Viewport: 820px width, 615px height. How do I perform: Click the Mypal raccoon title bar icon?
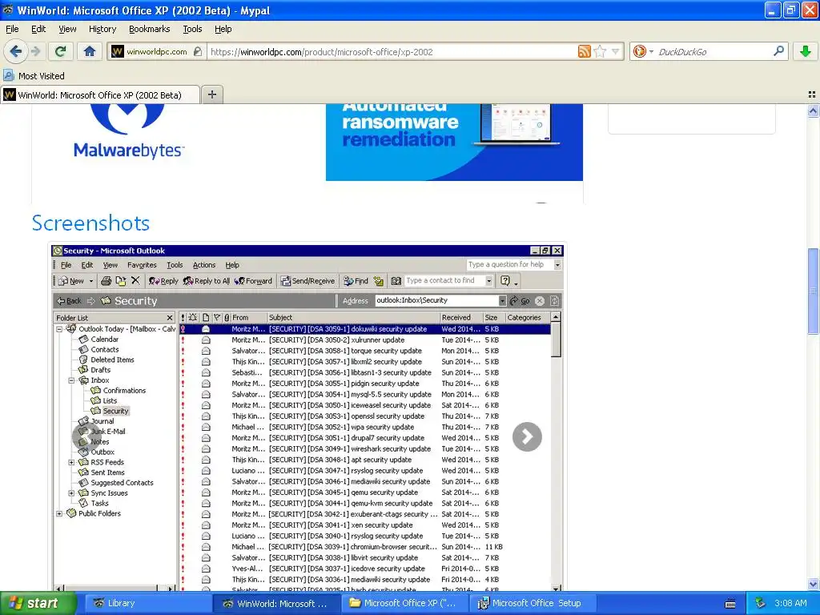(8, 10)
